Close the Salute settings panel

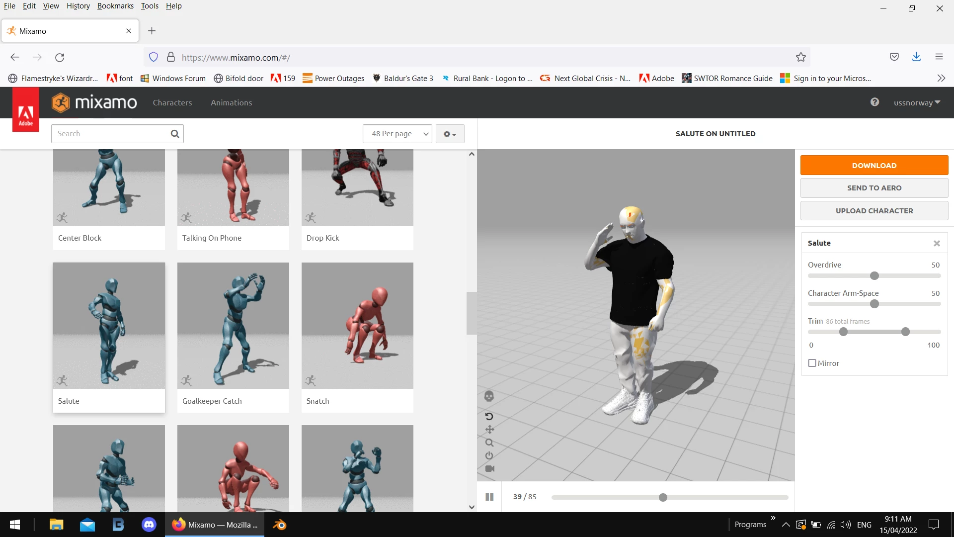click(937, 243)
